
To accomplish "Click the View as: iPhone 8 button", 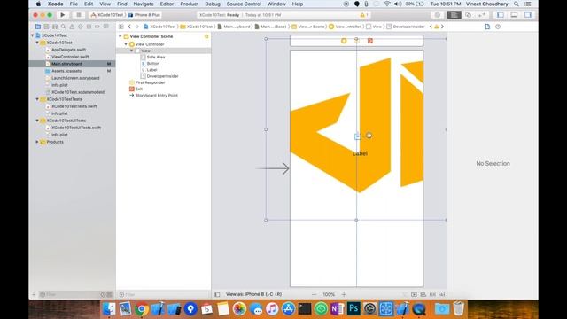I will 254,294.
